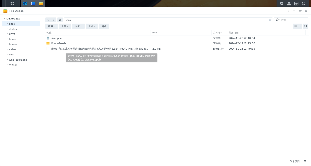Open the view mode dropdown arrow
This screenshot has width=311, height=166.
coord(300,26)
